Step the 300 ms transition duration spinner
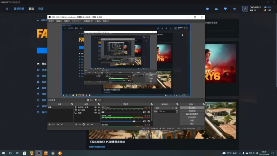Image resolution: width=277 pixels, height=156 pixels. click(177, 111)
